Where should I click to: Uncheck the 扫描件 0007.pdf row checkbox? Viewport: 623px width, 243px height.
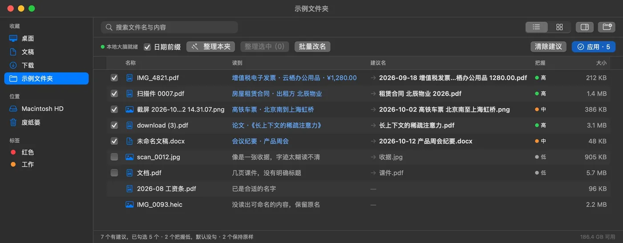click(114, 93)
